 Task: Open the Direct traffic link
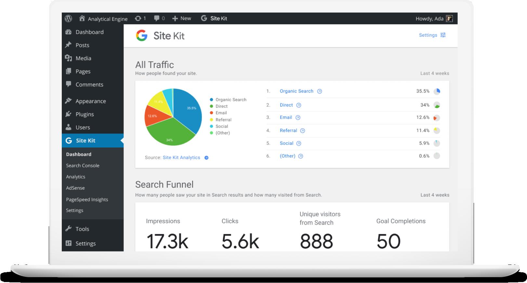point(286,105)
